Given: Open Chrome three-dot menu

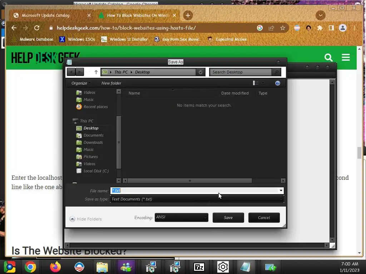Looking at the screenshot, I should [x=355, y=28].
